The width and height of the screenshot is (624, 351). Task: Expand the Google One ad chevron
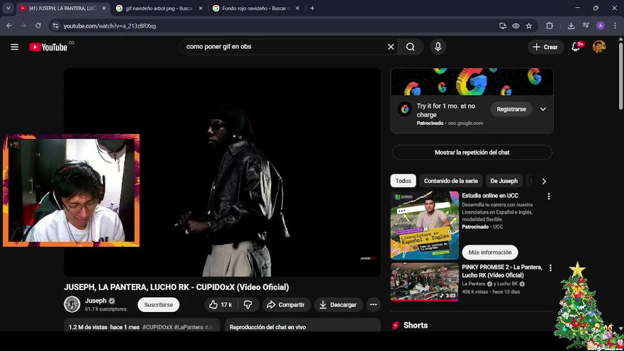click(543, 109)
